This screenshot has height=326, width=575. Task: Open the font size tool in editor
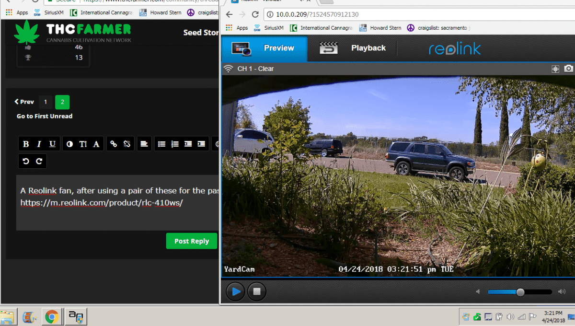(x=83, y=144)
